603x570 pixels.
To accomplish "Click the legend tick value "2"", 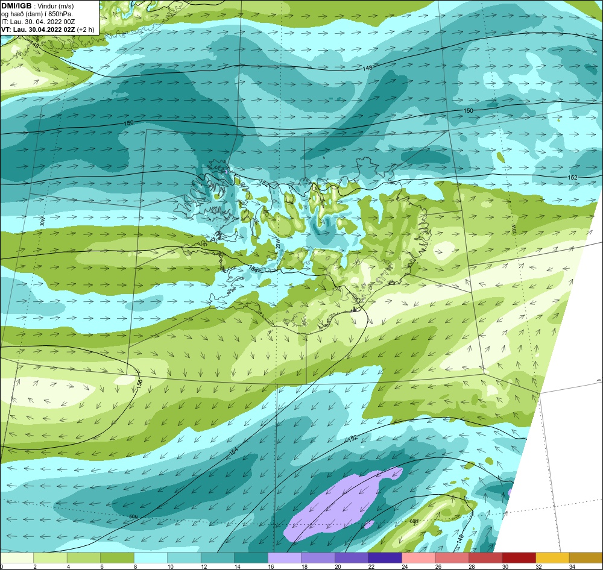I will tap(35, 566).
